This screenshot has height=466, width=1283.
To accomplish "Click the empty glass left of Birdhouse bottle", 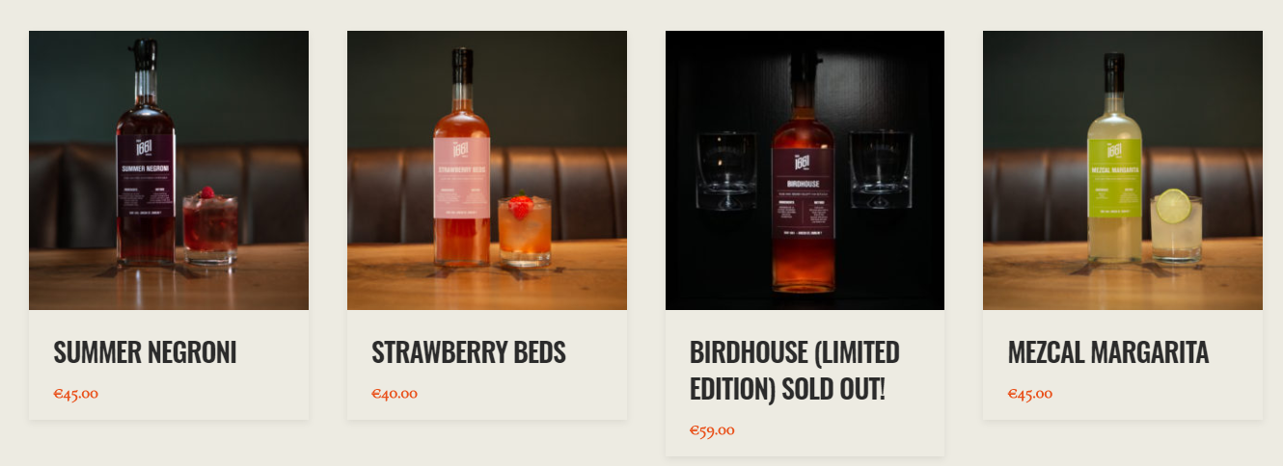I will tap(726, 170).
